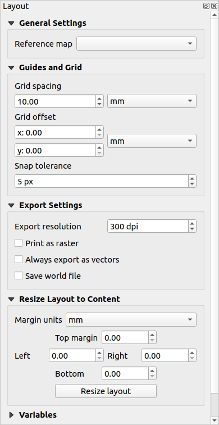This screenshot has height=425, width=219.
Task: Click the Bottom margin field
Action: point(125,373)
